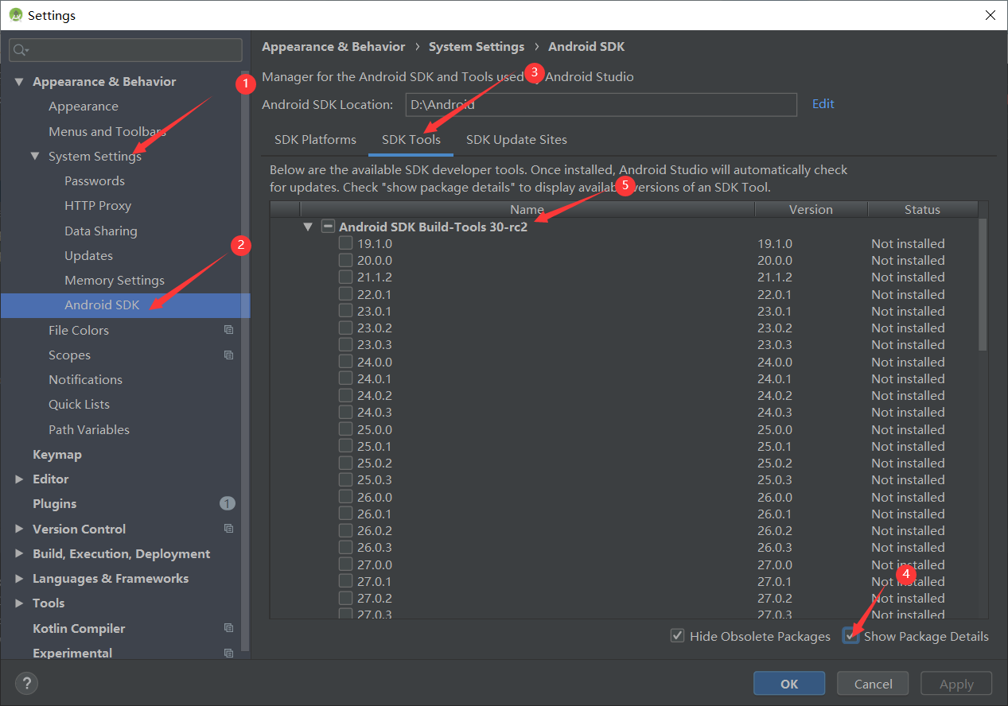Select HTTP Proxy settings
The image size is (1008, 706).
(98, 206)
